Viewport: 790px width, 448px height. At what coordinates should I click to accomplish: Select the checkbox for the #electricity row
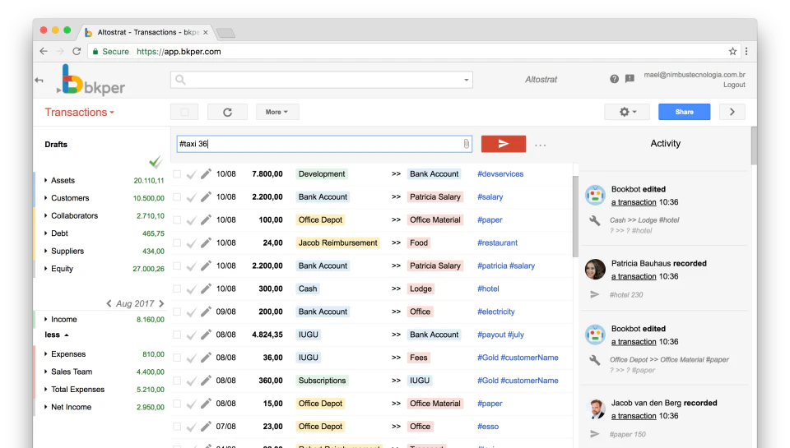[x=177, y=312]
